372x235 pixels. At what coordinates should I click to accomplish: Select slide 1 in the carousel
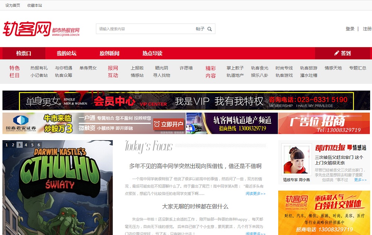(x=7, y=145)
